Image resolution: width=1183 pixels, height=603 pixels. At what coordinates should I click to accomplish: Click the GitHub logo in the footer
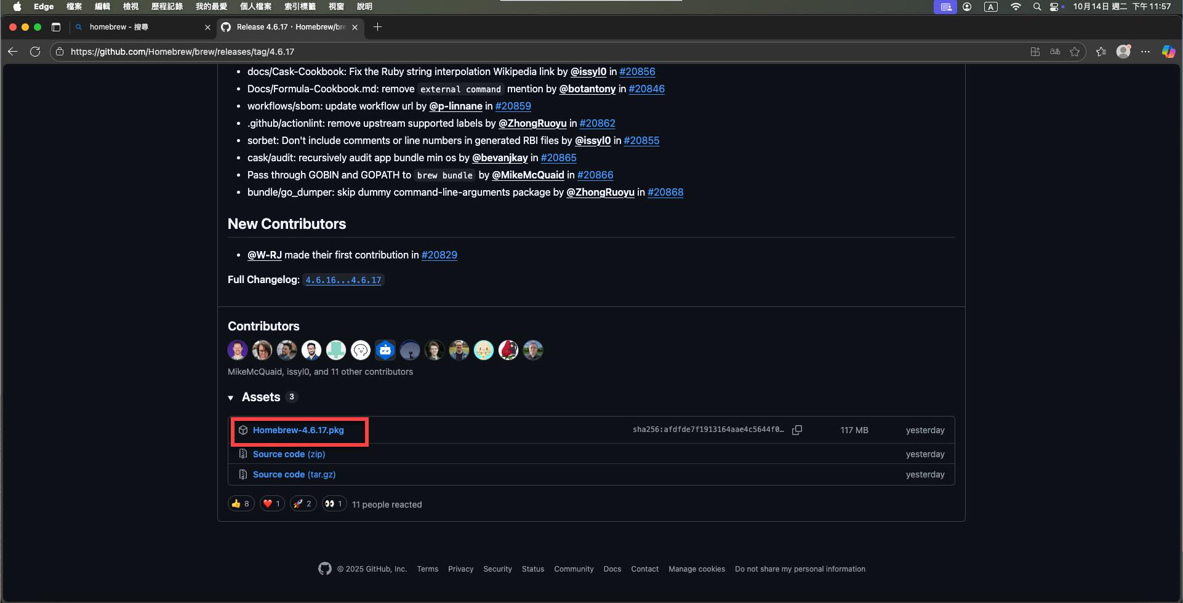coord(325,569)
